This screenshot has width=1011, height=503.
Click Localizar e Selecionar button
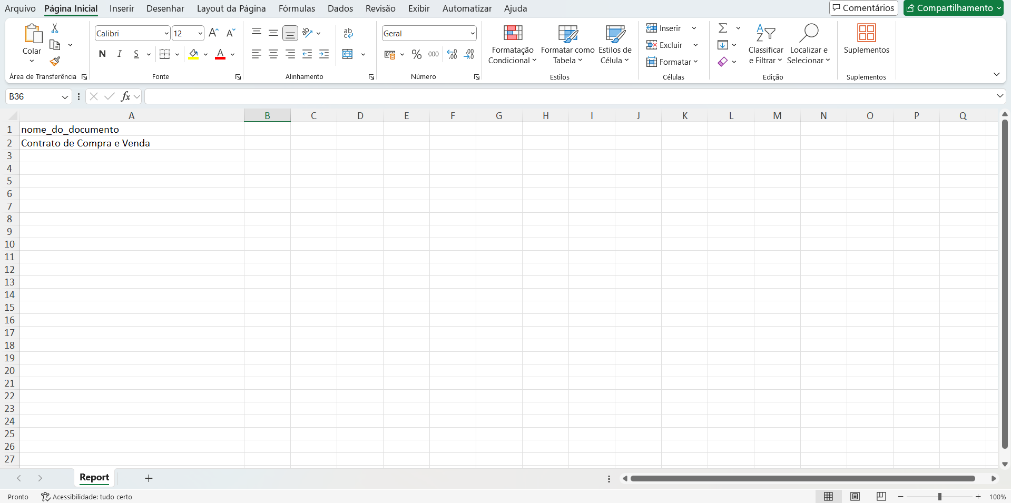pos(809,44)
